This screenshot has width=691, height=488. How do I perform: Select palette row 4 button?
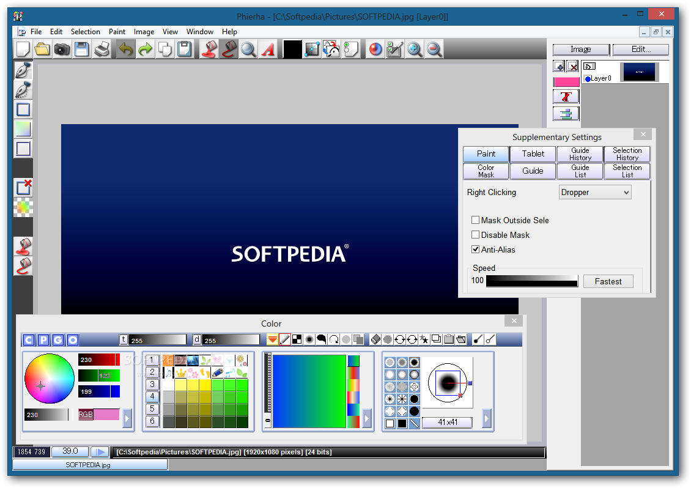[152, 397]
